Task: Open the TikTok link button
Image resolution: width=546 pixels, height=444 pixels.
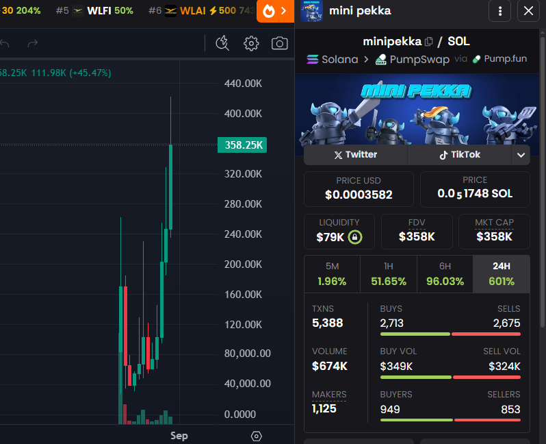Action: coord(459,155)
